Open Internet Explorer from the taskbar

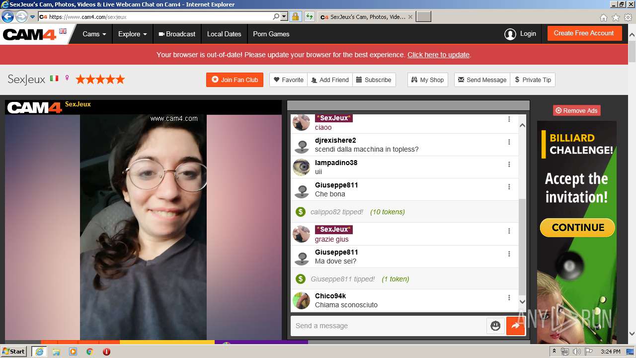pyautogui.click(x=39, y=352)
